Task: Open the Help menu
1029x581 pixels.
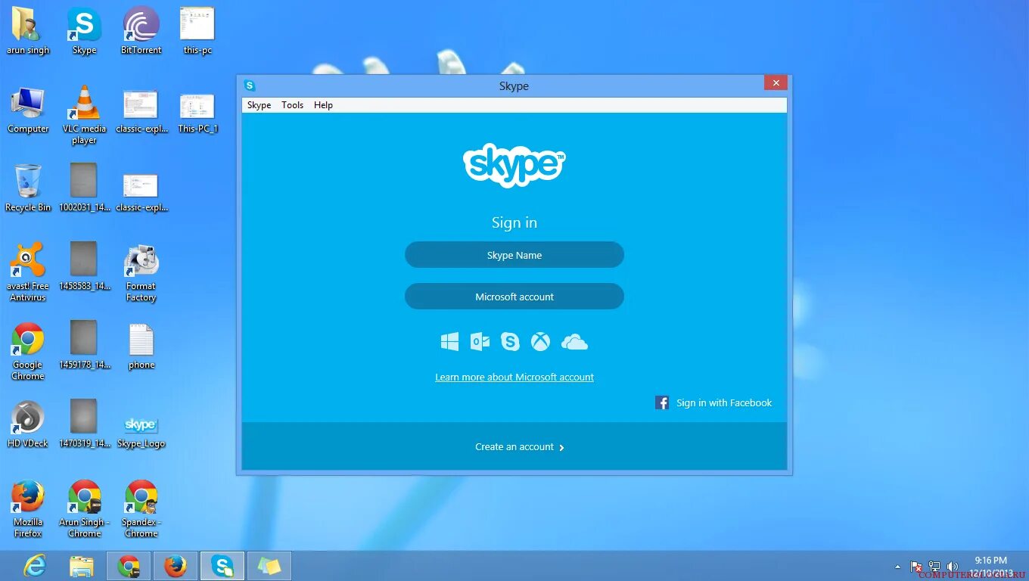Action: [x=323, y=105]
